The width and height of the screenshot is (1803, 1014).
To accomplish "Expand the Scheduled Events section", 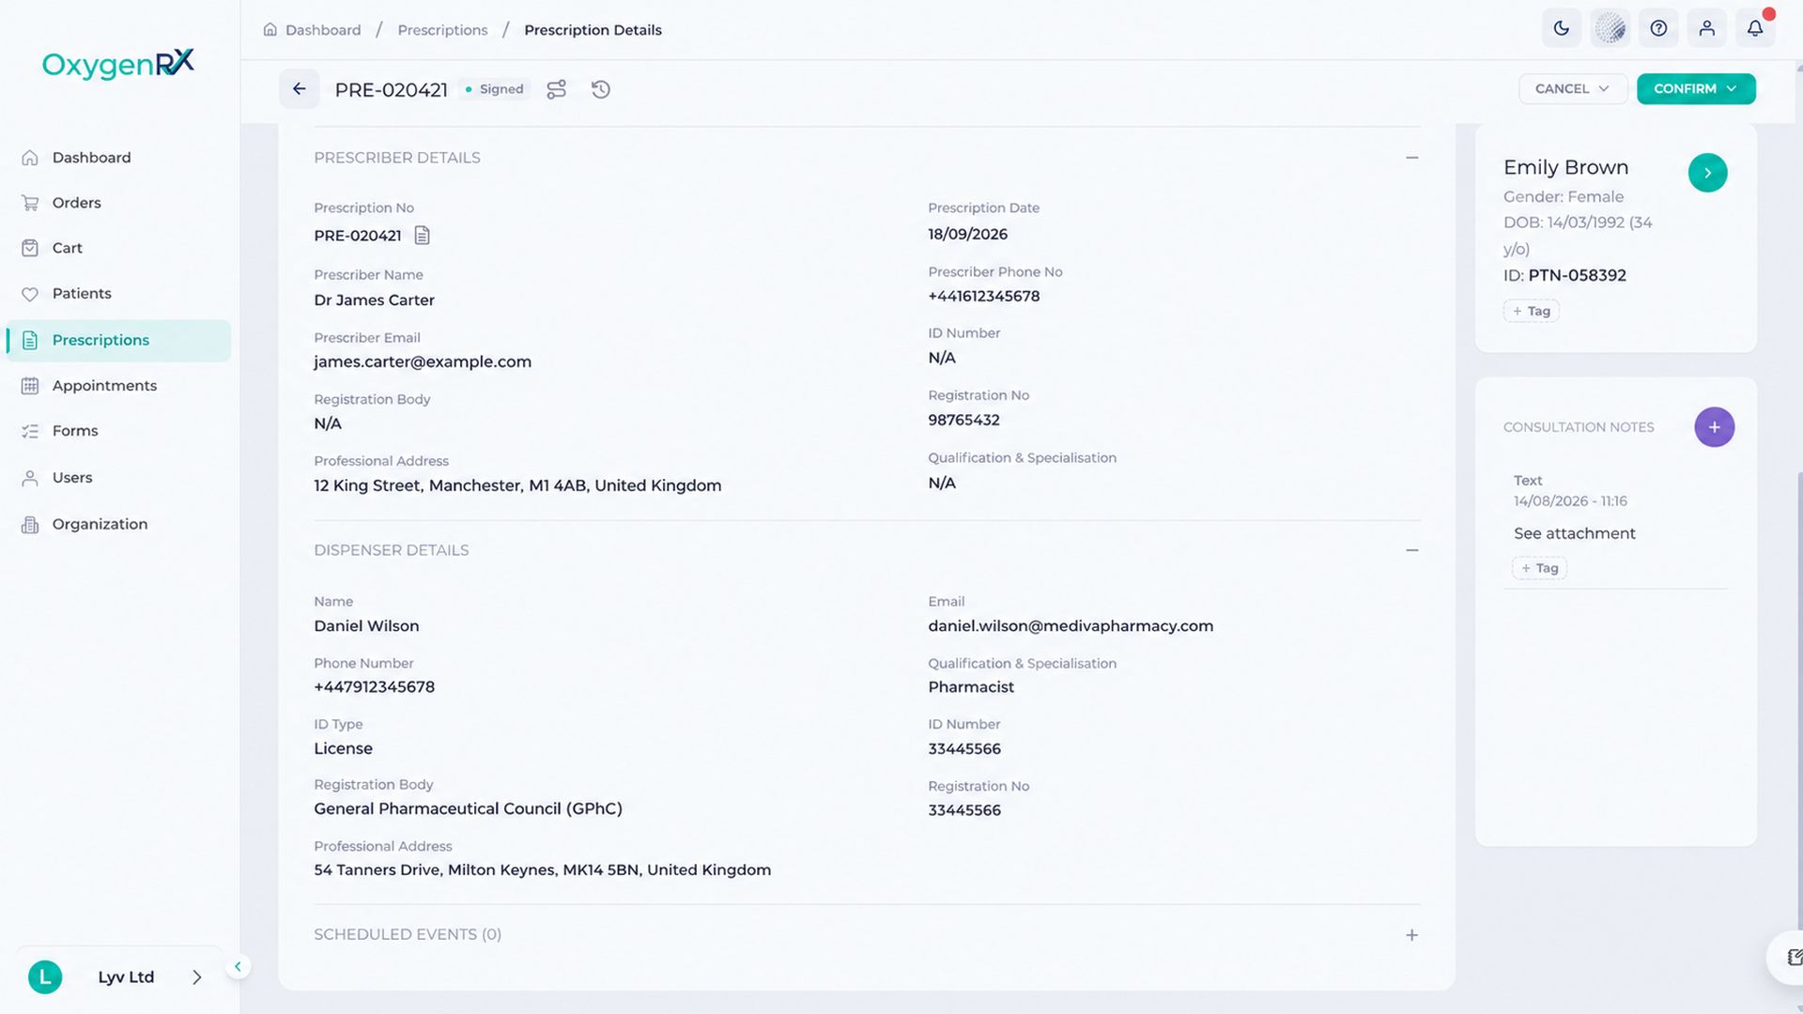I will point(1412,935).
